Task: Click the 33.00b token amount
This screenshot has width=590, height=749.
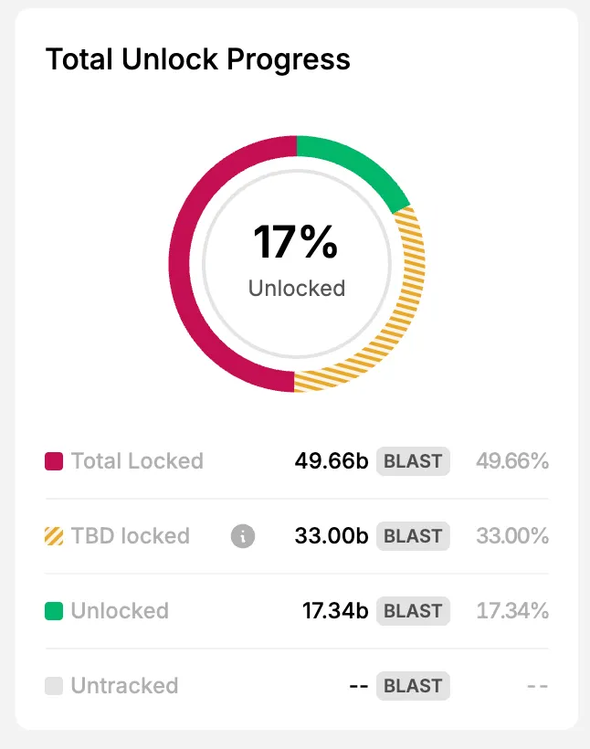Action: pos(331,536)
